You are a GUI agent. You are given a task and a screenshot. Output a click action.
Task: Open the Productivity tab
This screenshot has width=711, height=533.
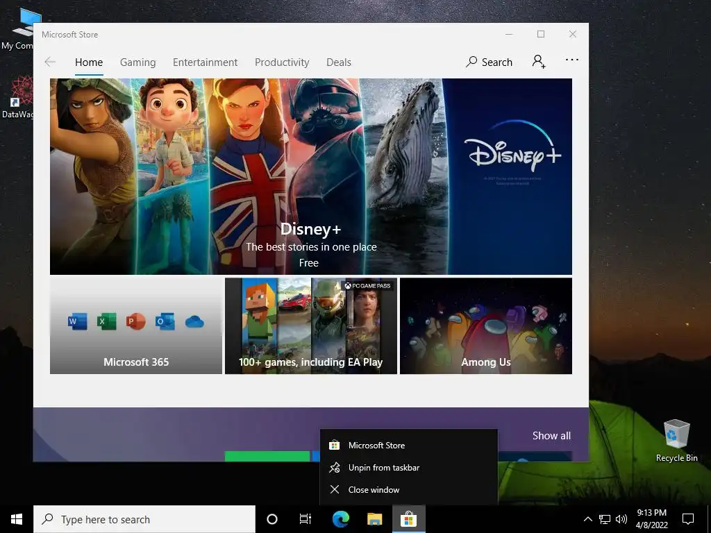click(282, 62)
